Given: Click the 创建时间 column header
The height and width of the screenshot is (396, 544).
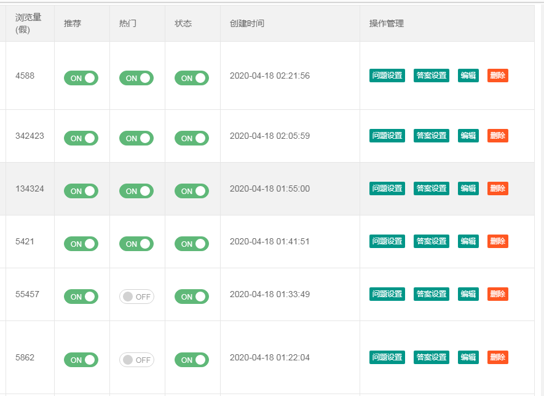Looking at the screenshot, I should [247, 23].
